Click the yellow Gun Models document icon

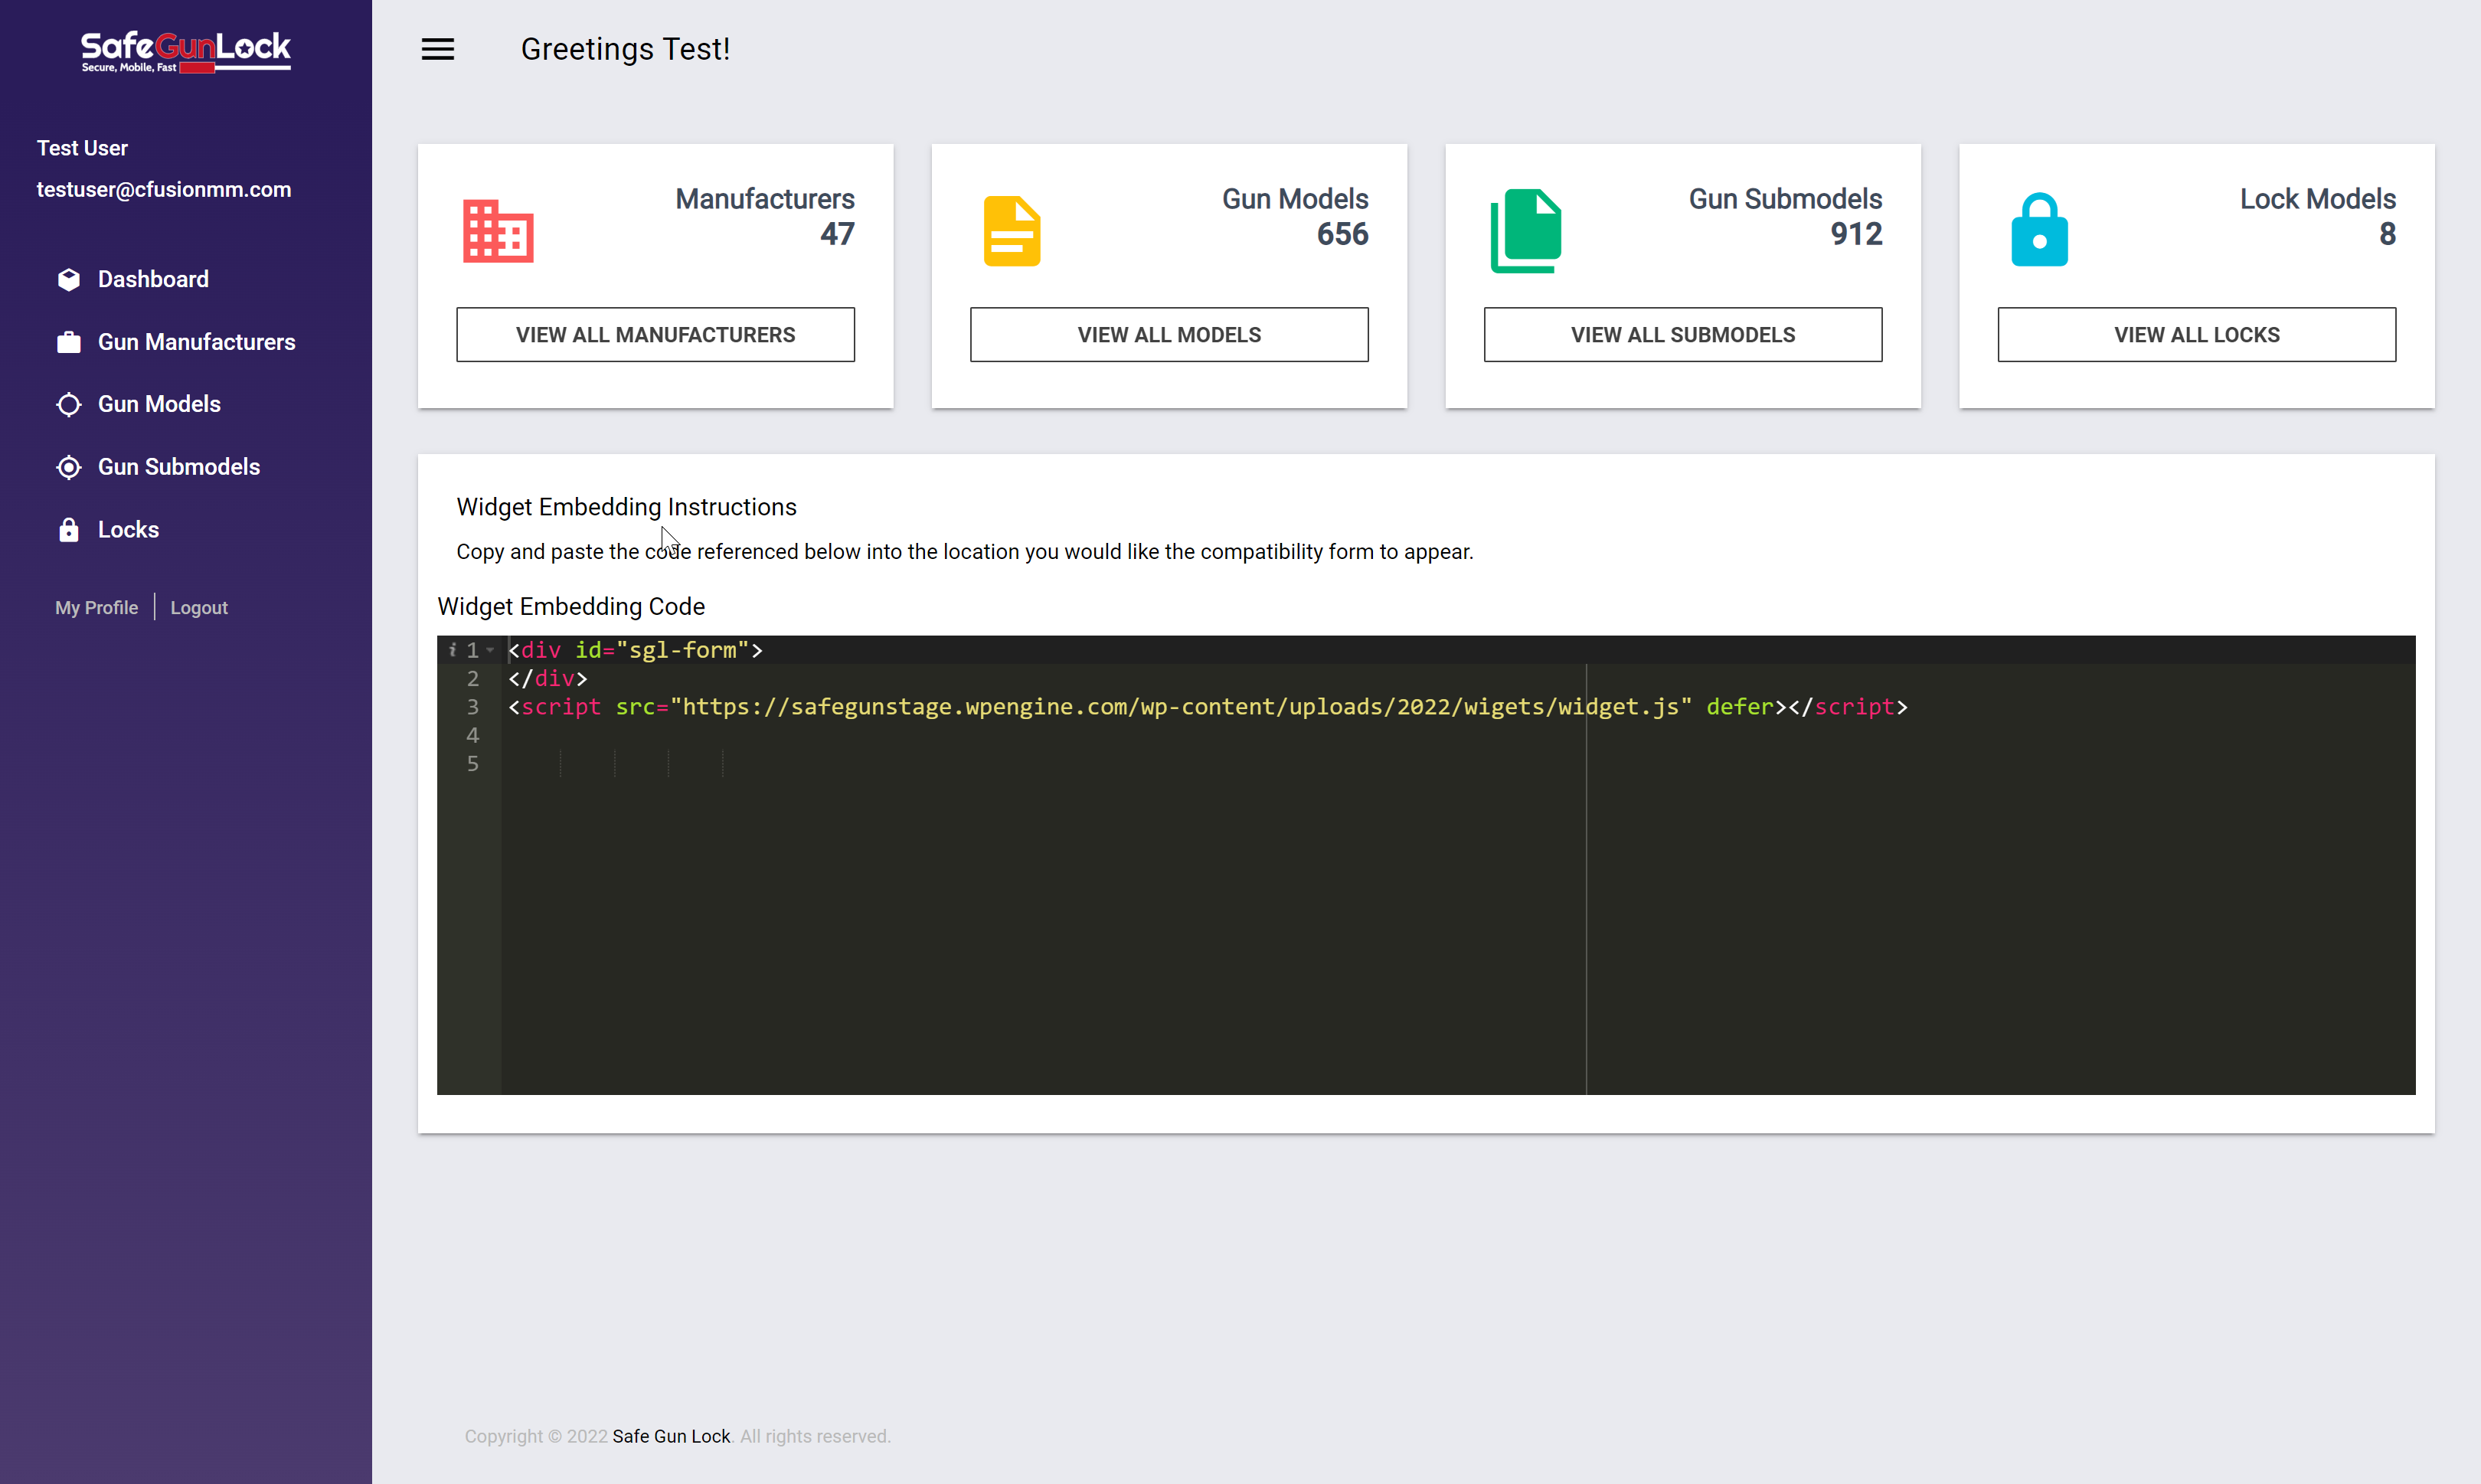point(1011,231)
